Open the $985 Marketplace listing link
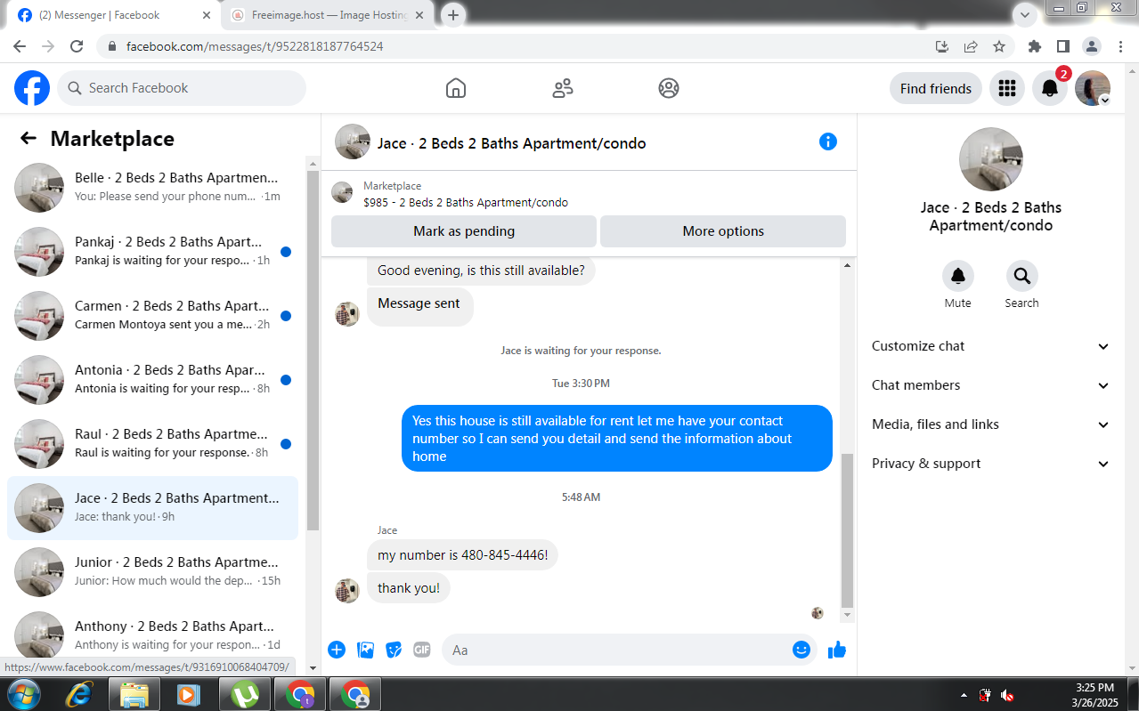 [x=466, y=203]
